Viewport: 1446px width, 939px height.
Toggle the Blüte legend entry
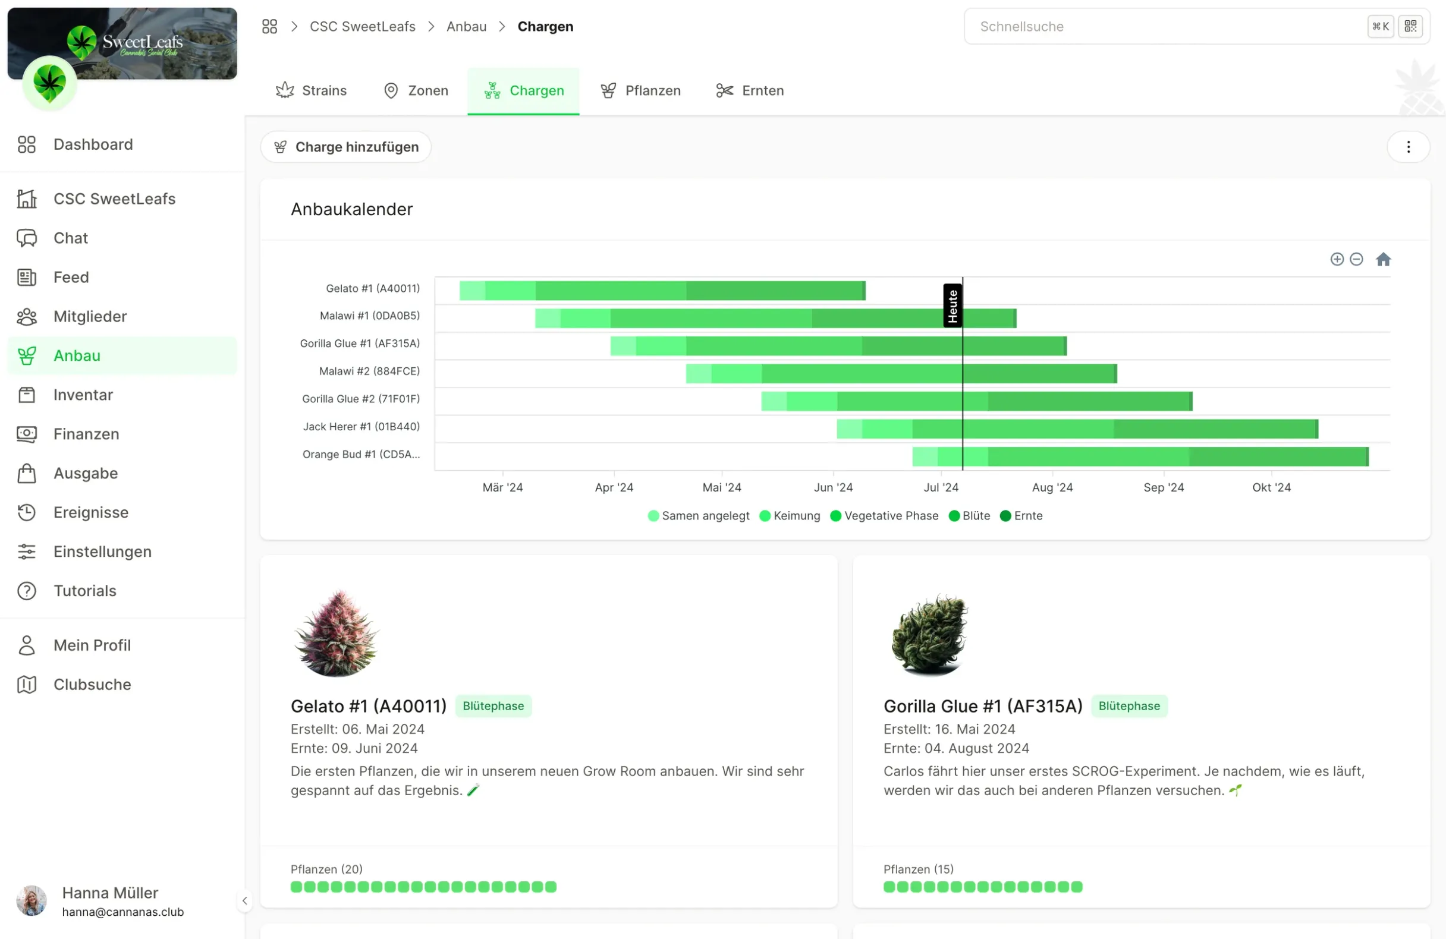click(969, 516)
